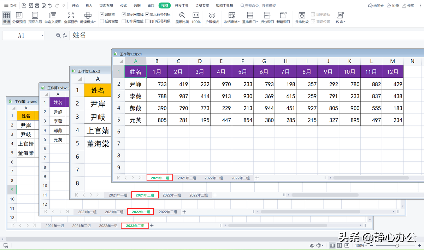
Task: Uncheck 显示网格线 show gridlines
Action: pos(124,14)
